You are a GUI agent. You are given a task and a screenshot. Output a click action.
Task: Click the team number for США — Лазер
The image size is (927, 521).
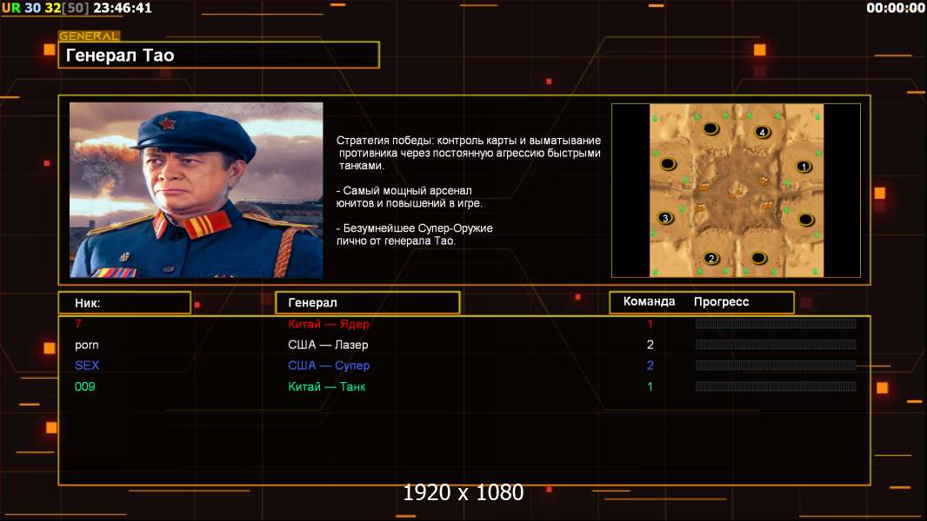click(x=650, y=345)
